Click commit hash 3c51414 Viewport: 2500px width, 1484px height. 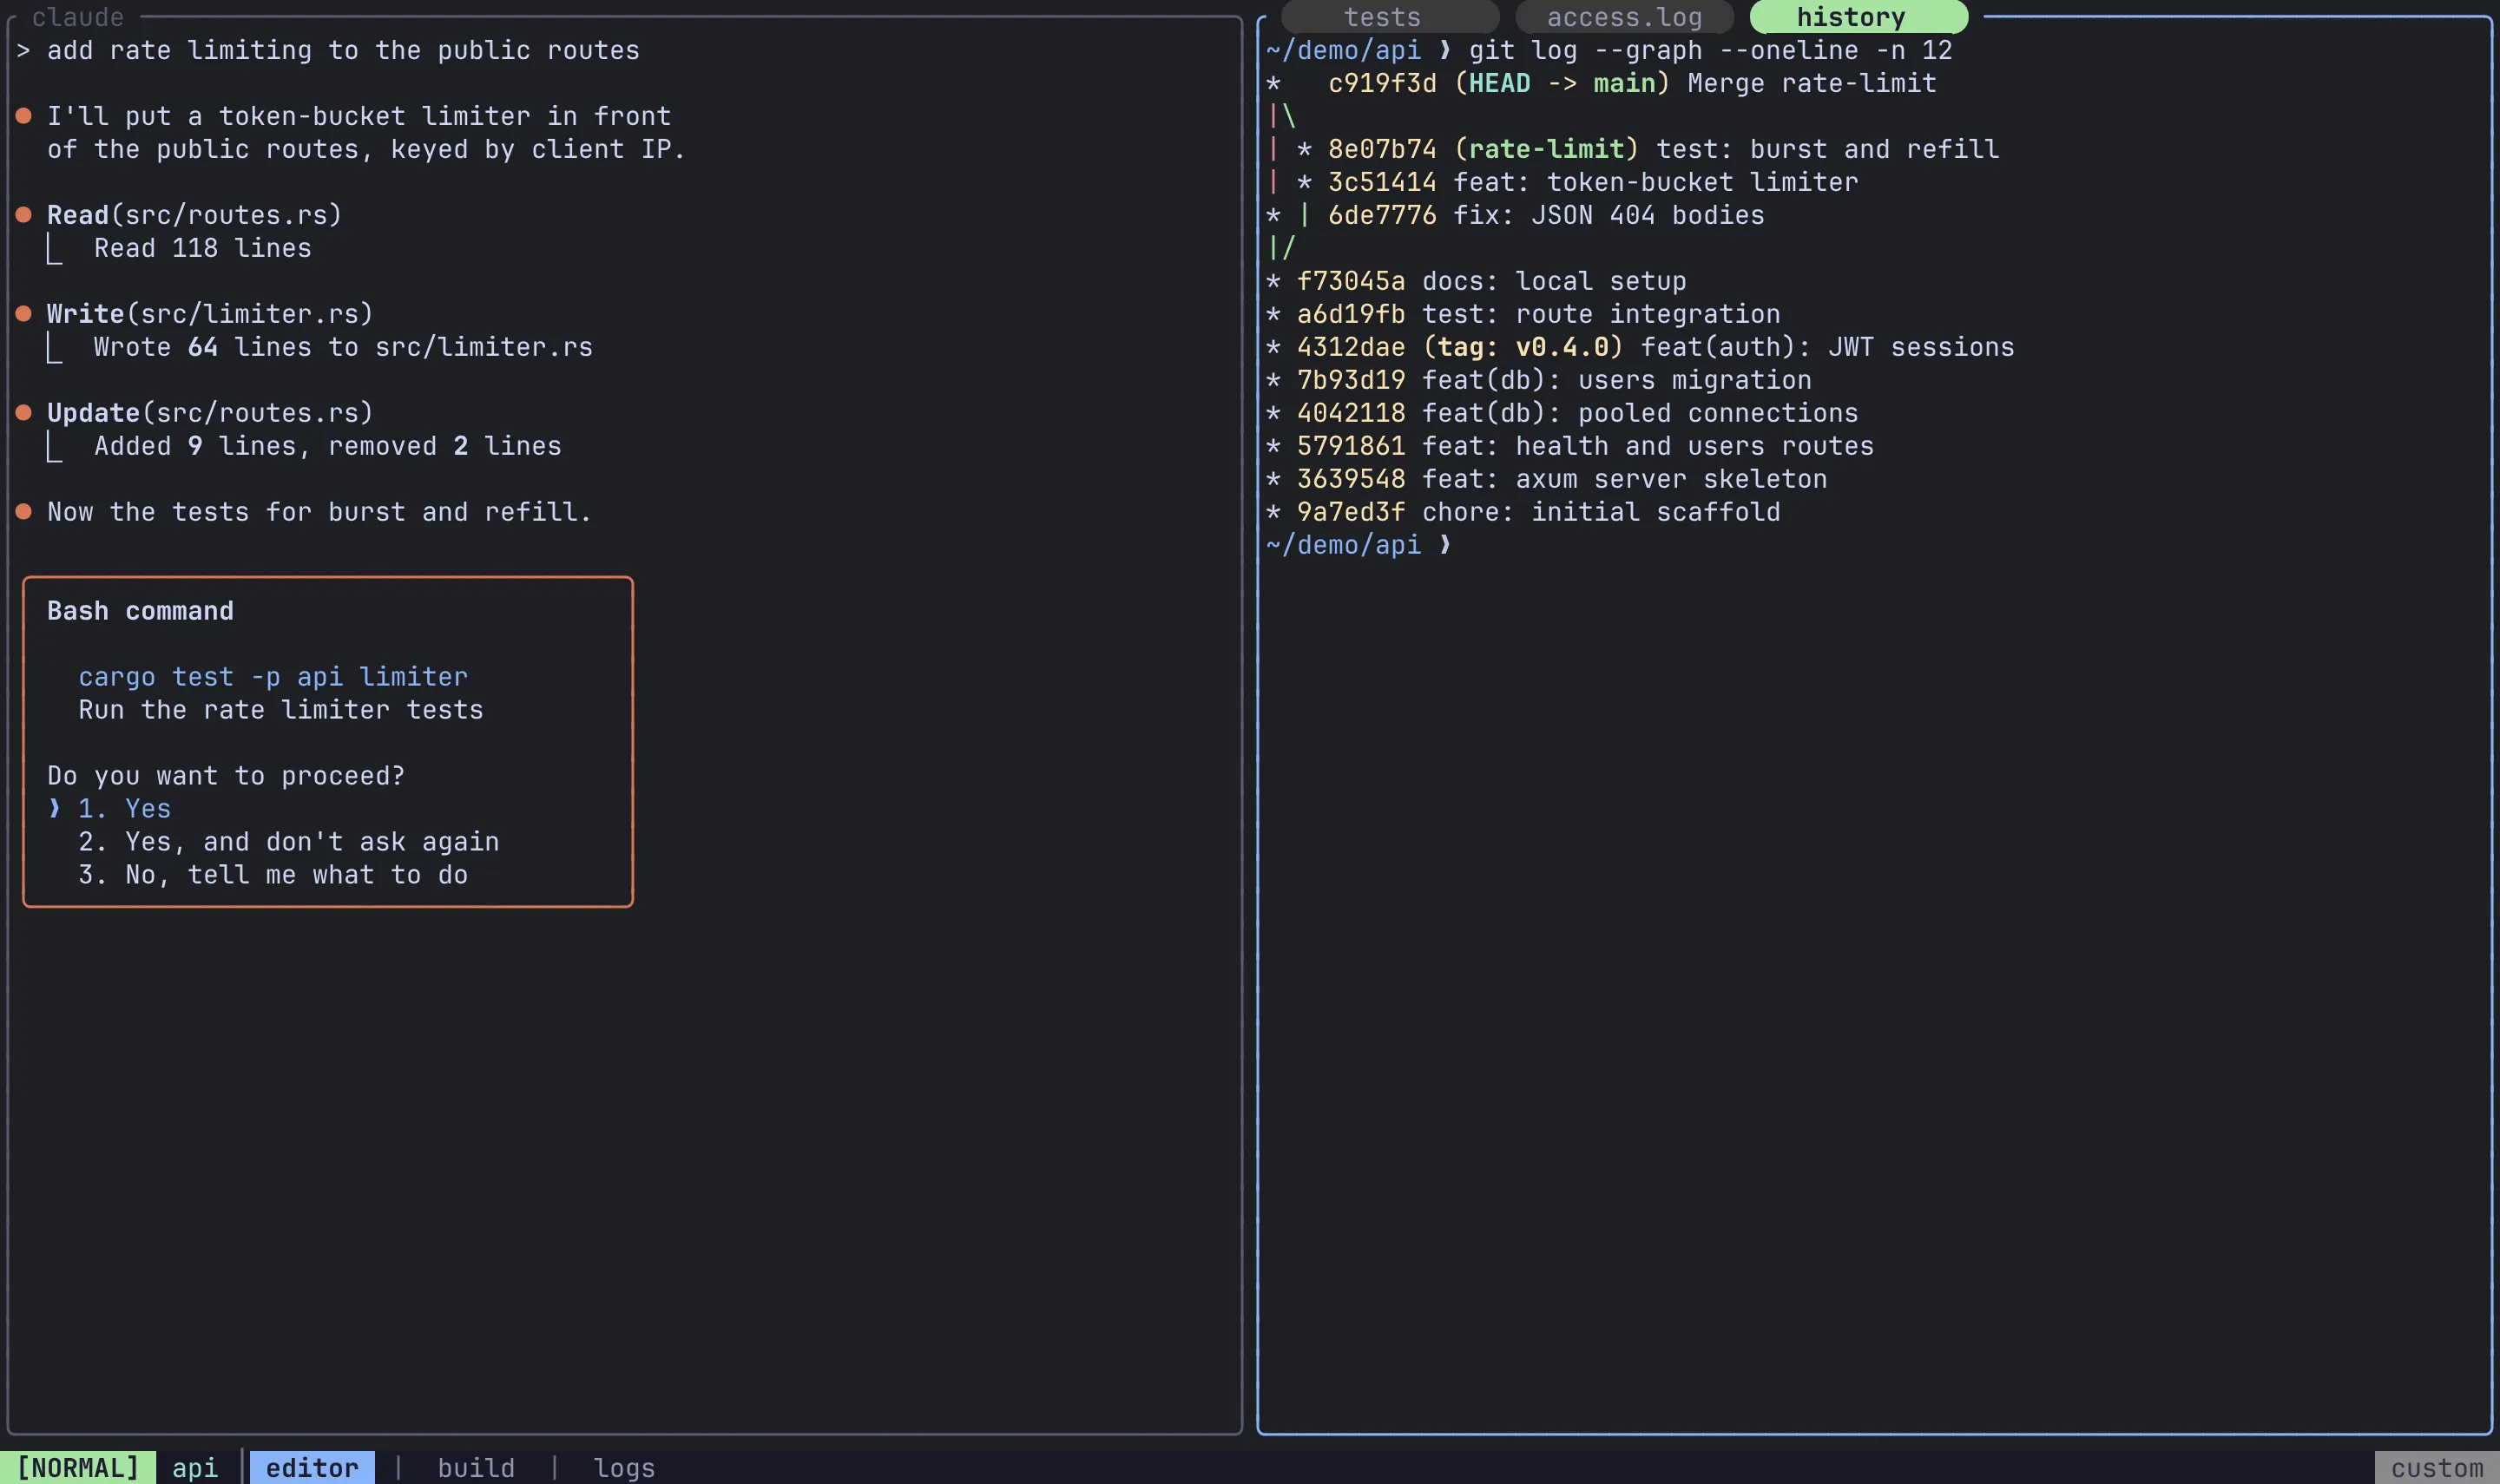1382,181
